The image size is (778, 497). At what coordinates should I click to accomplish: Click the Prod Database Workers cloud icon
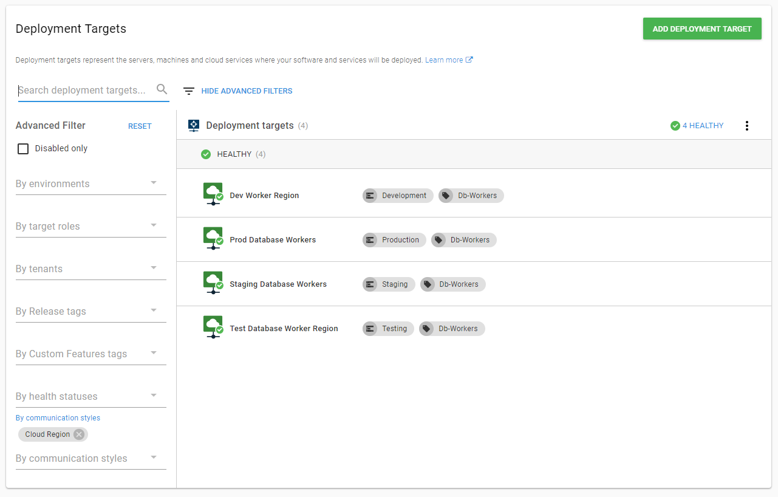tap(213, 239)
